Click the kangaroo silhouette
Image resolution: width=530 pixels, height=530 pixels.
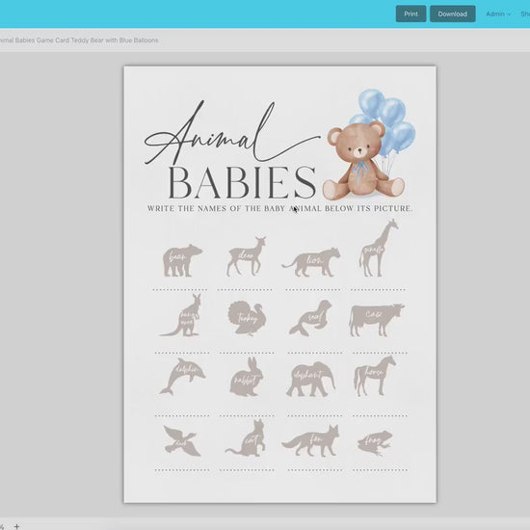click(x=181, y=315)
